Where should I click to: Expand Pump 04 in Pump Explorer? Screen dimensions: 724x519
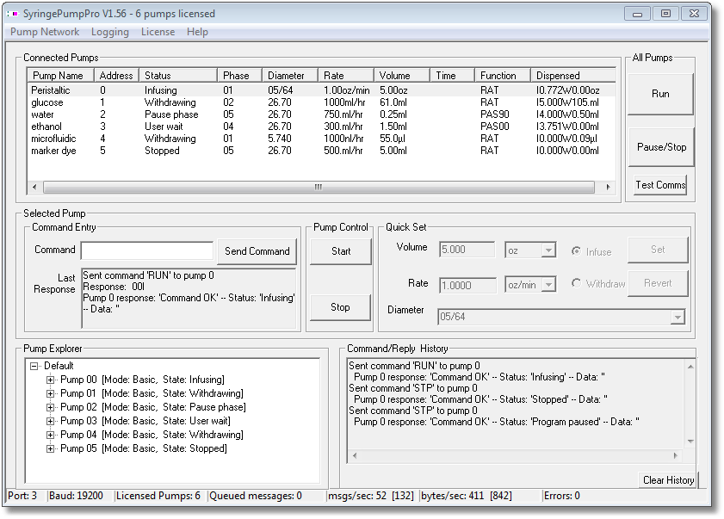(50, 435)
